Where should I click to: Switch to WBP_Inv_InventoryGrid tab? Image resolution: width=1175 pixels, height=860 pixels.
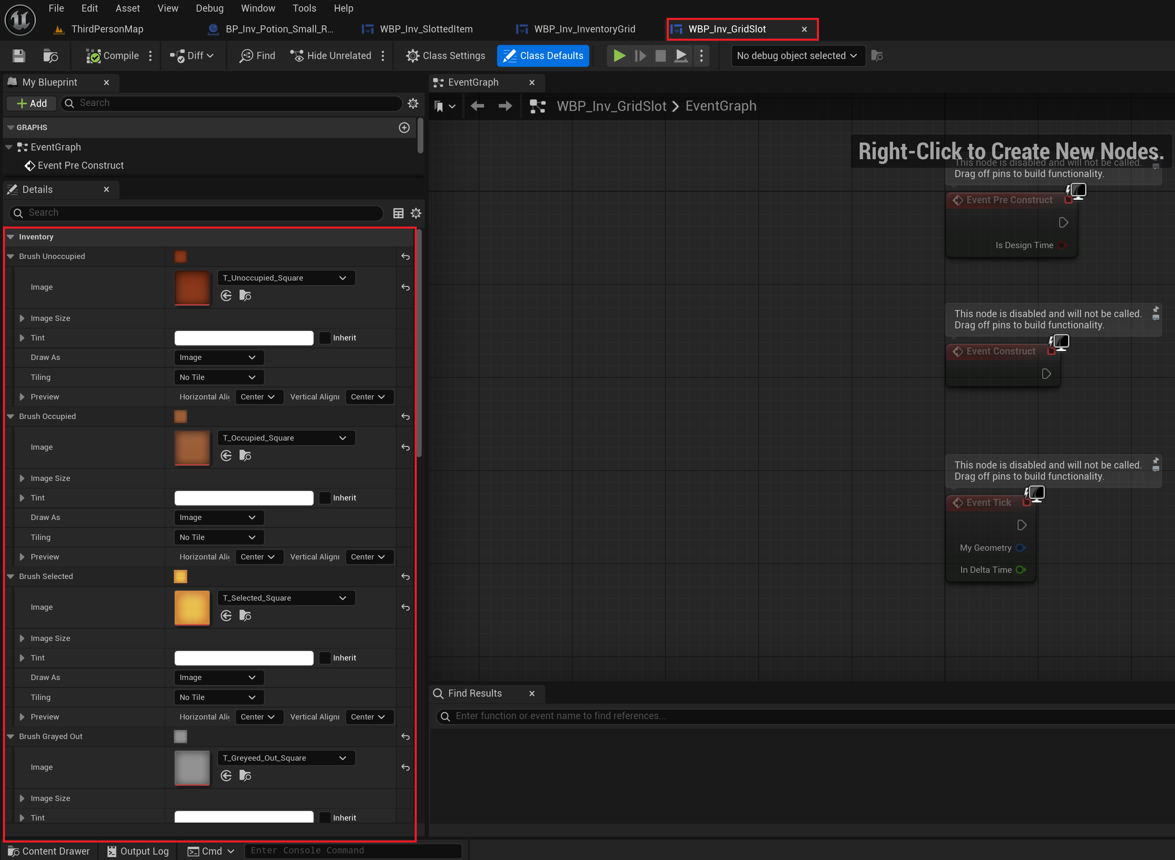click(x=584, y=29)
